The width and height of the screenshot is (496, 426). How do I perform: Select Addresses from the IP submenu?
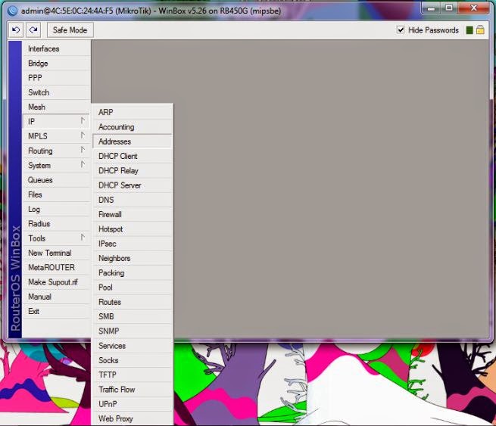click(133, 141)
